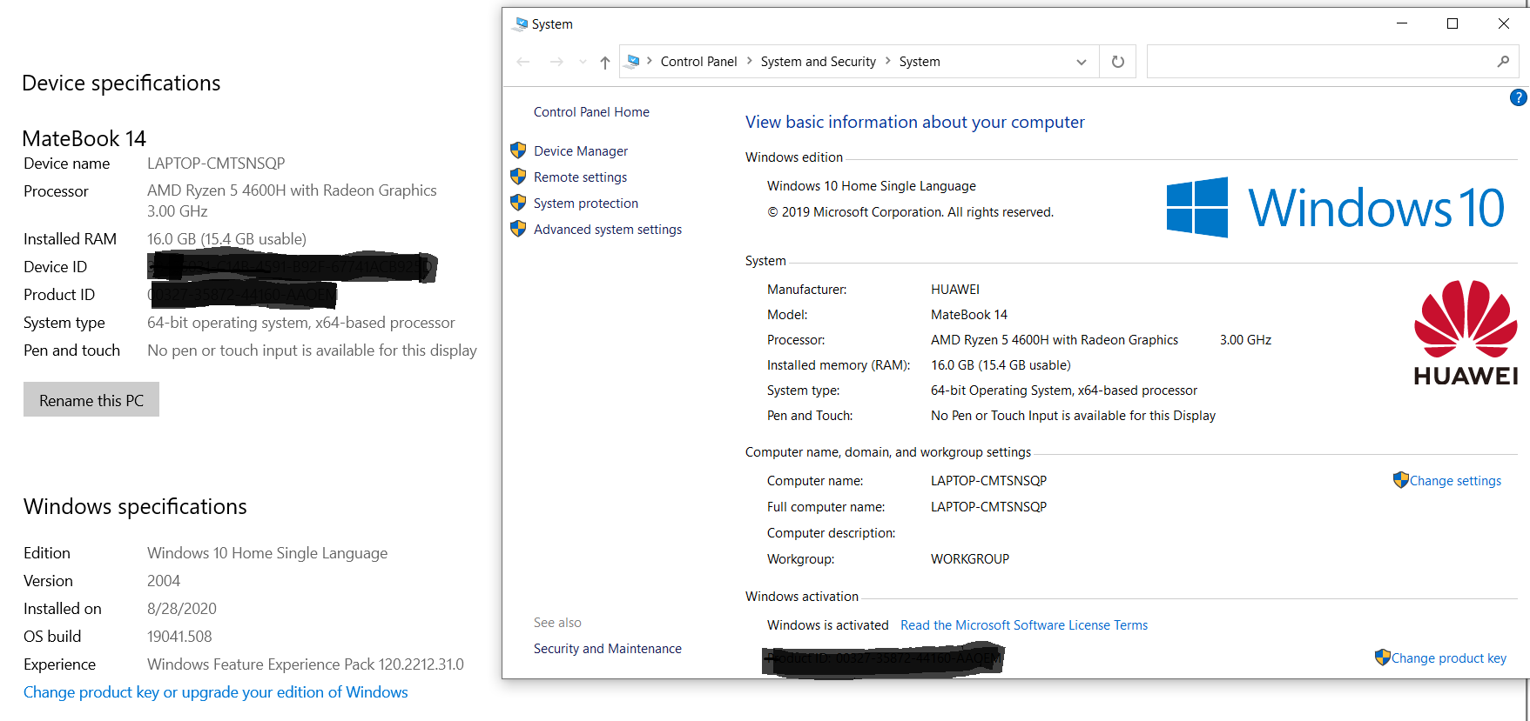The image size is (1530, 721).
Task: Click the forward arrow in System window
Action: (556, 62)
